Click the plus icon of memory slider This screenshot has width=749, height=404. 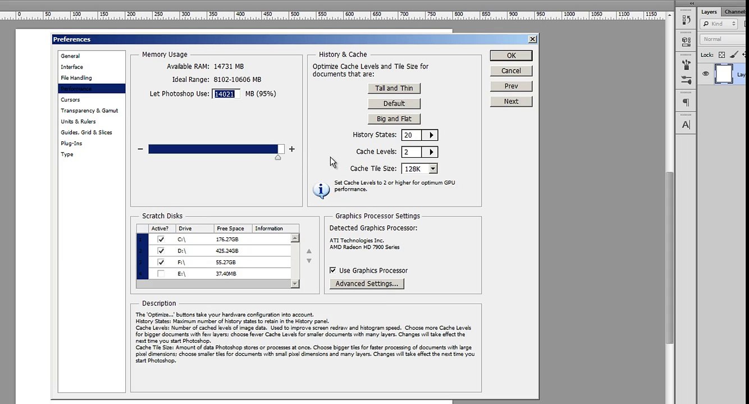(291, 149)
